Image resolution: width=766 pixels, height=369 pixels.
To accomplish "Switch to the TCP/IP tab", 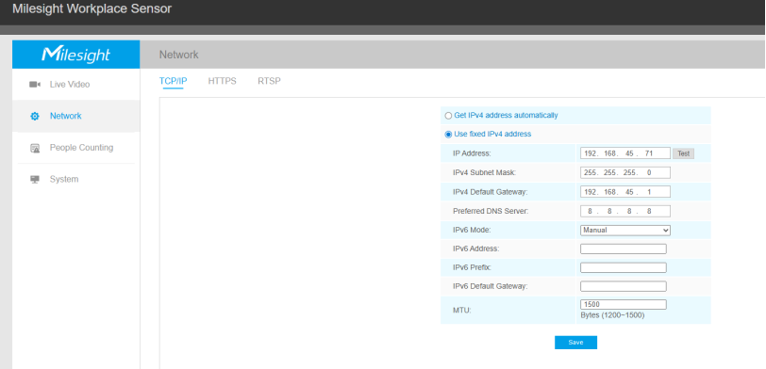I will (x=173, y=81).
